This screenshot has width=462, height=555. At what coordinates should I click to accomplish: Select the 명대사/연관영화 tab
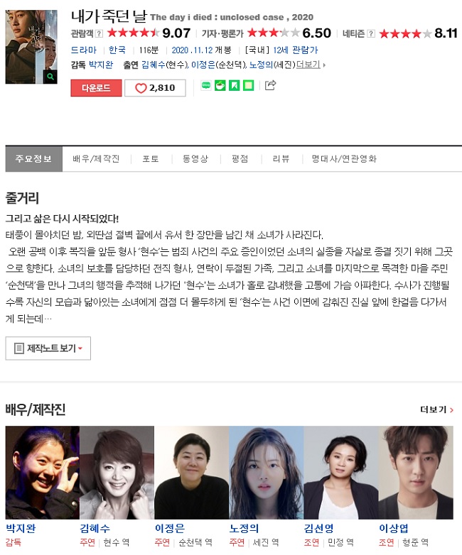tap(344, 159)
